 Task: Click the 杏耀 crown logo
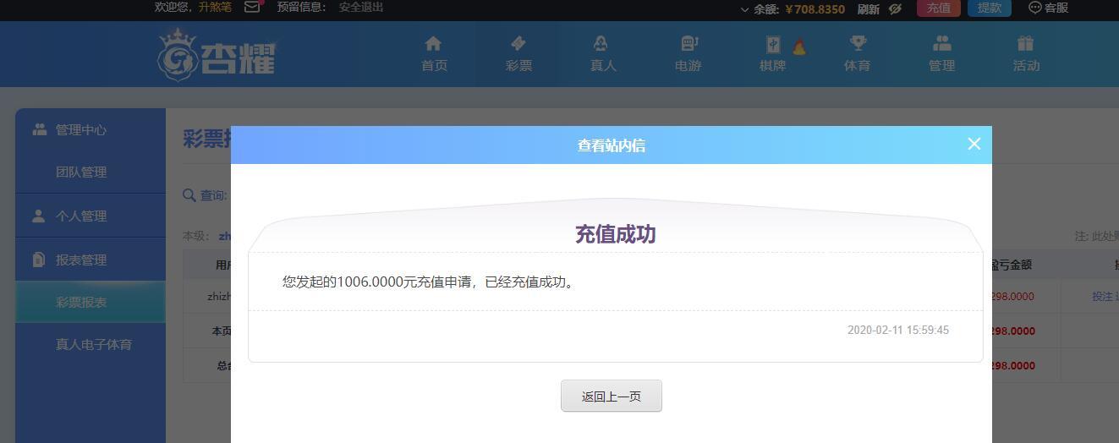click(x=217, y=54)
